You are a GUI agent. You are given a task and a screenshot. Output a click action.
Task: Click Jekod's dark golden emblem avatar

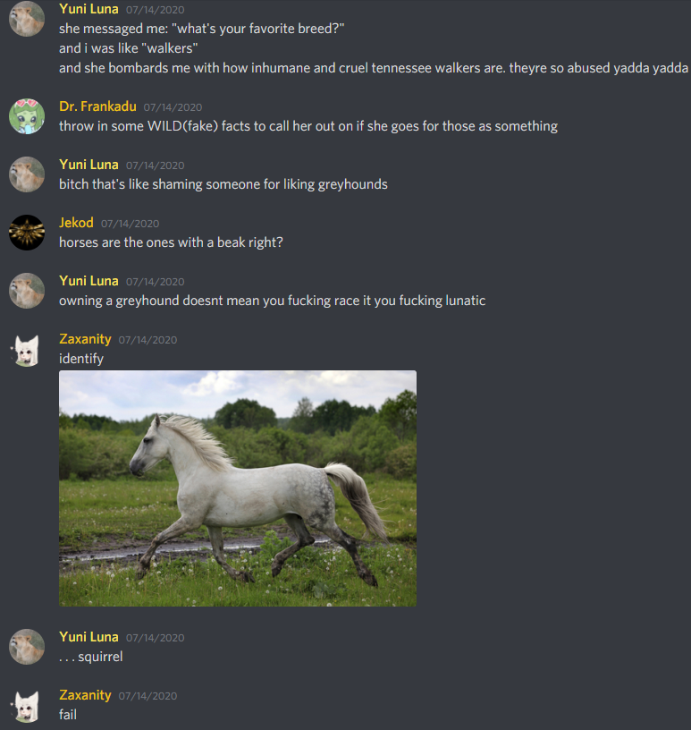pyautogui.click(x=27, y=233)
